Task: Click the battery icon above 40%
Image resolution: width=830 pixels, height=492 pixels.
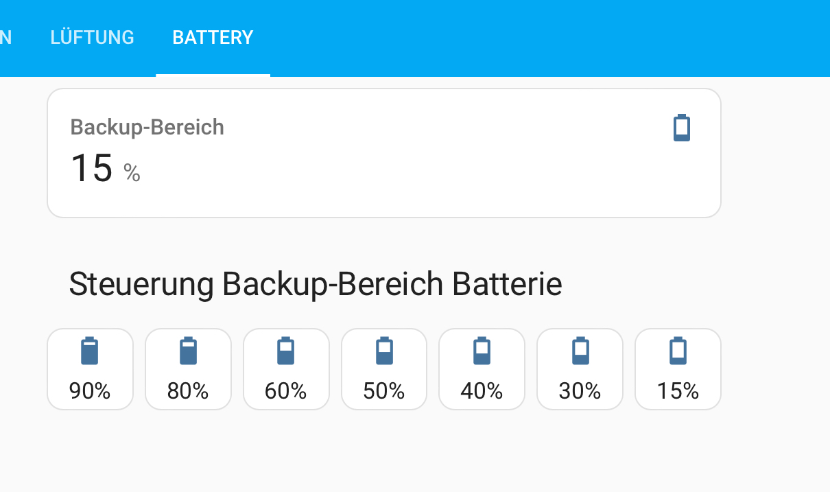Action: point(482,351)
